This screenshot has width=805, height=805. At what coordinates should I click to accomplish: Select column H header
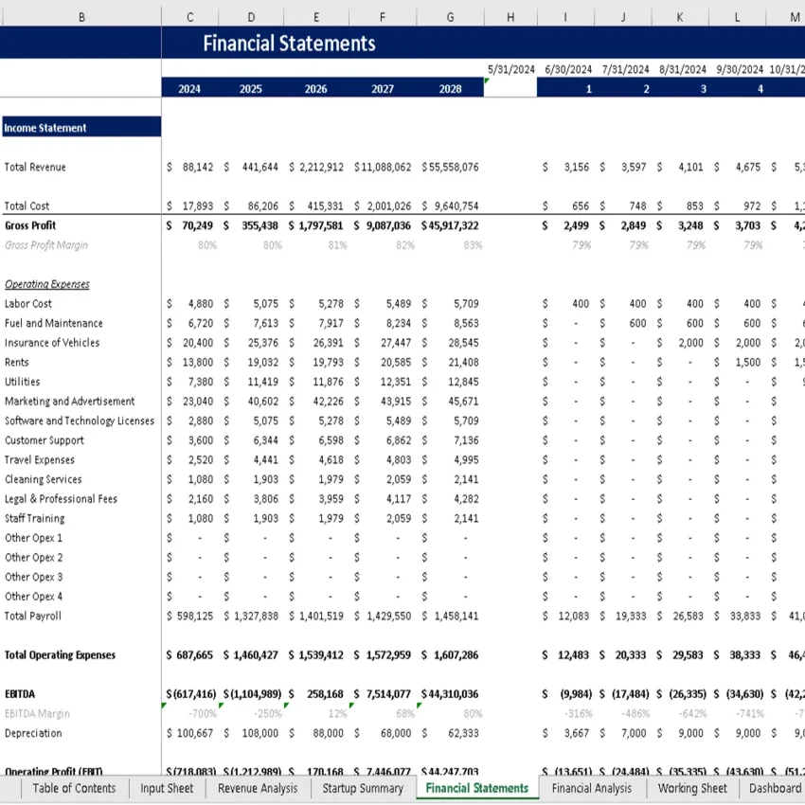510,16
